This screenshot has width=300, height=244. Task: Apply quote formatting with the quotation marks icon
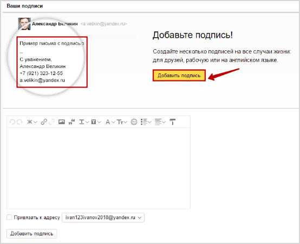tap(71, 121)
